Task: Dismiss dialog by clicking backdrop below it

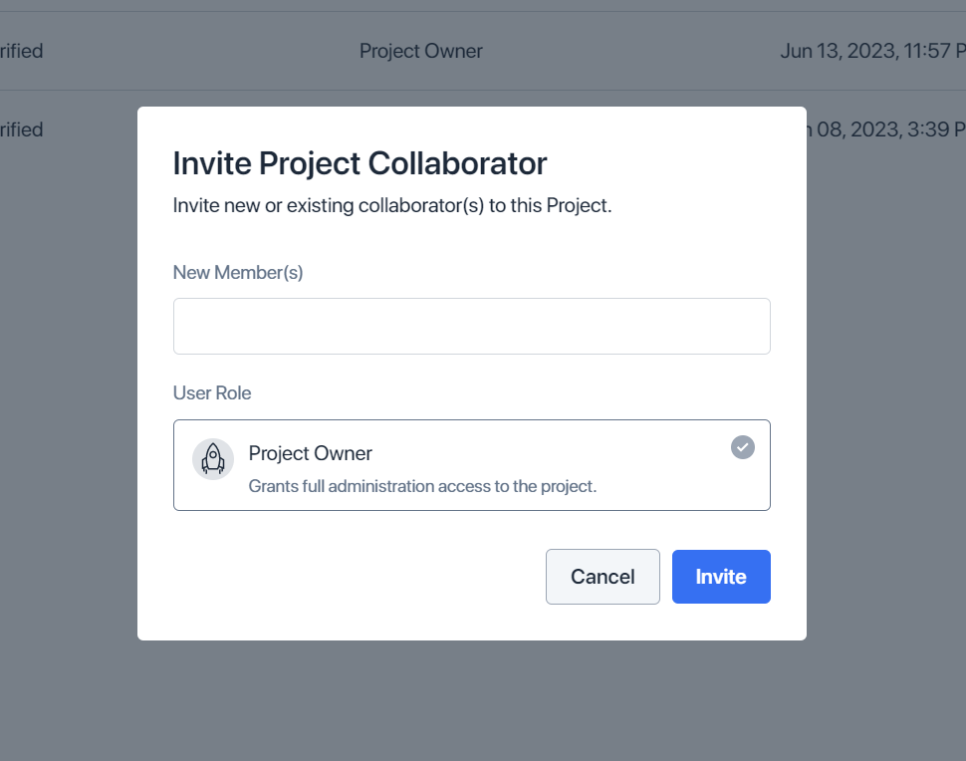Action: click(x=472, y=700)
